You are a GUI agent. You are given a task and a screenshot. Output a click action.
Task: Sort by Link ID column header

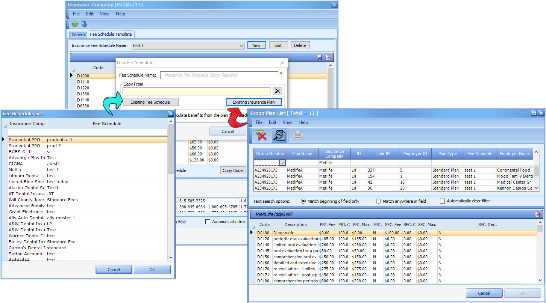click(x=383, y=154)
